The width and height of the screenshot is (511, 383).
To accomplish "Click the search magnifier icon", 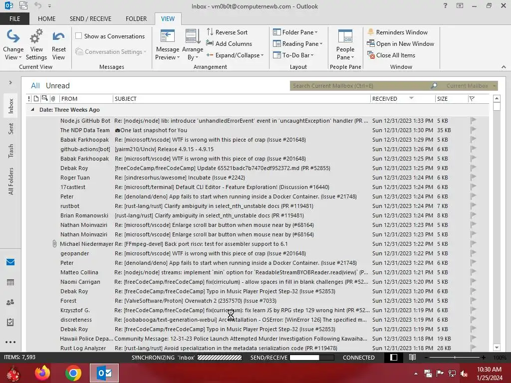I will pyautogui.click(x=434, y=86).
